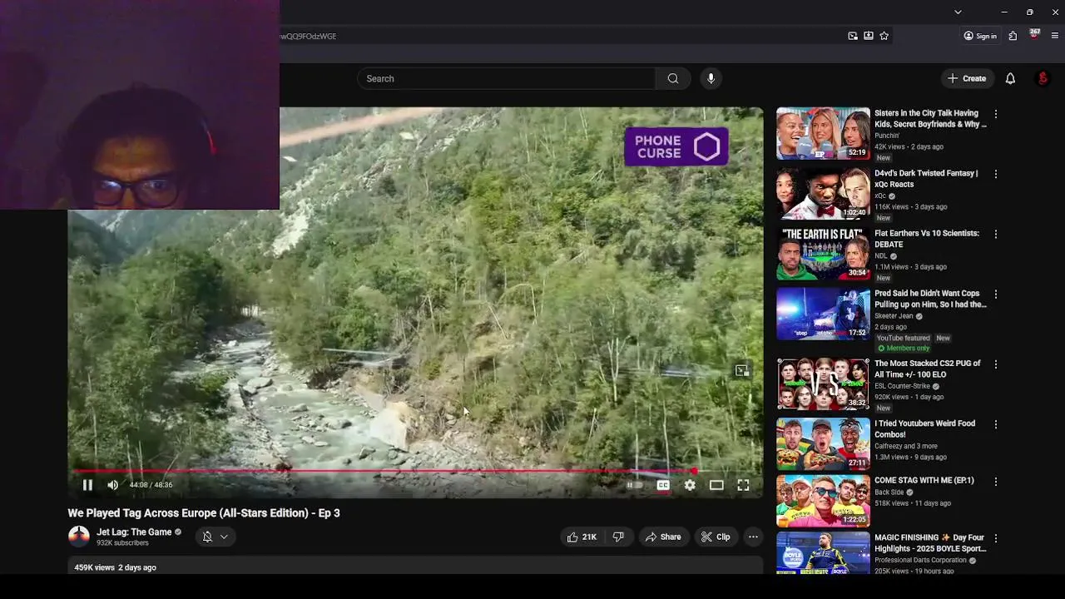Open options for COME STAG WITH ME
The width and height of the screenshot is (1065, 599).
tap(996, 481)
